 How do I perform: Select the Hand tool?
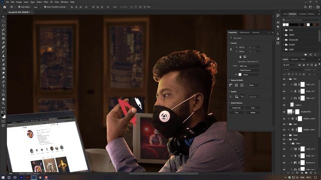click(x=4, y=99)
